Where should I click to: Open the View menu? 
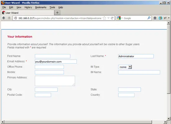point(19,7)
